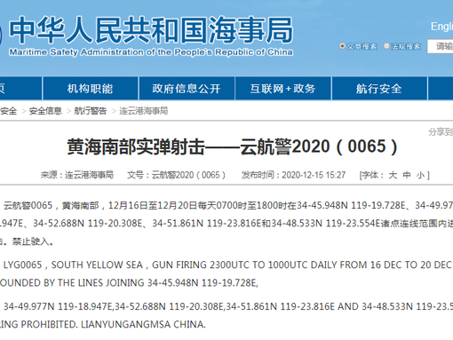Click the 分享到 share label
453x340 pixels.
pos(441,132)
